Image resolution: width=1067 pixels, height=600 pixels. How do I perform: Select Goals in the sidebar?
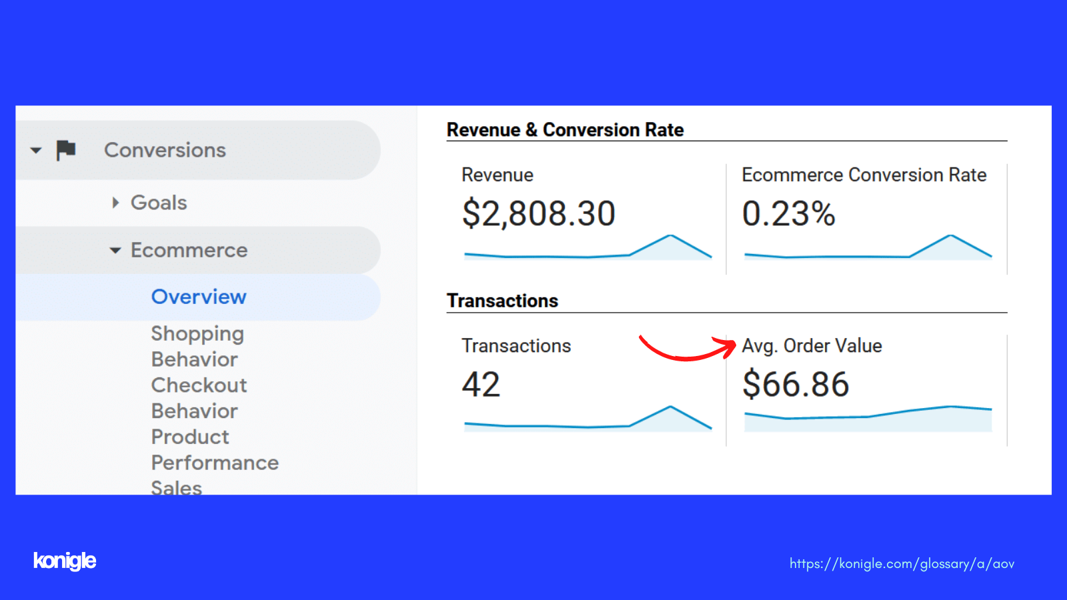click(159, 203)
